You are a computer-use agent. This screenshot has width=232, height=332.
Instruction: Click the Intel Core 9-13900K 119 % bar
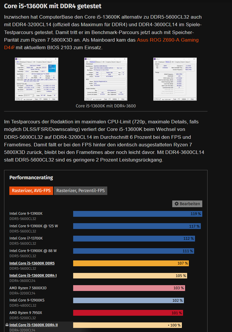pyautogui.click(x=138, y=214)
